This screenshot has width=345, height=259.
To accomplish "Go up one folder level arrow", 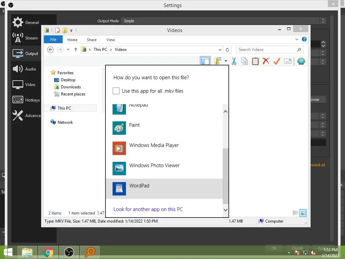I will click(x=76, y=50).
